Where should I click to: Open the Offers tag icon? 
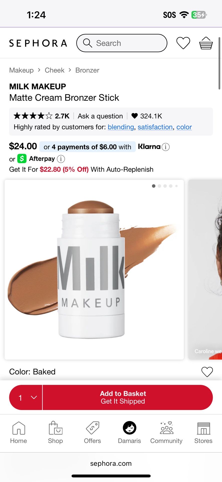click(92, 432)
